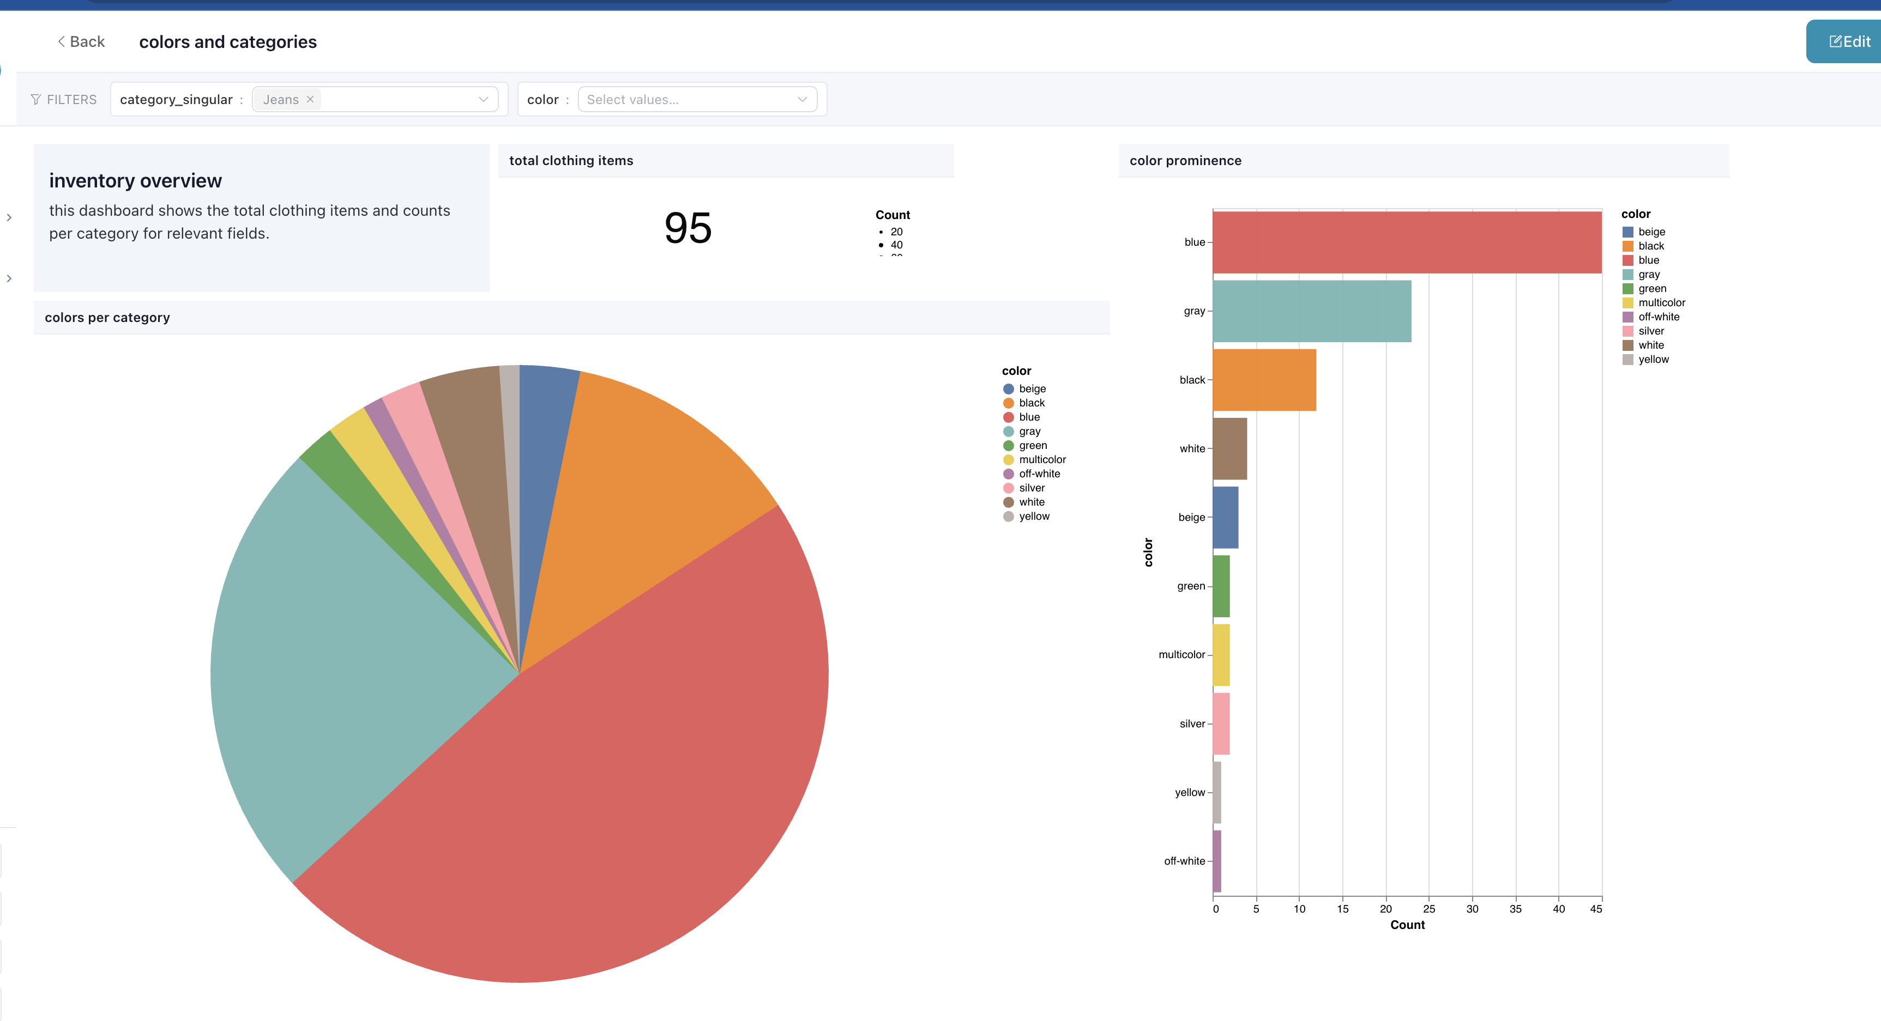
Task: Go back using the Back arrow
Action: coord(80,41)
